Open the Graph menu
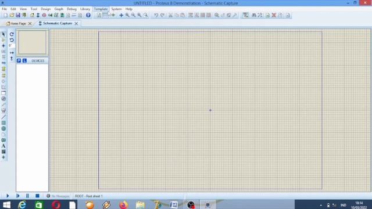Image resolution: width=372 pixels, height=209 pixels. tap(59, 9)
